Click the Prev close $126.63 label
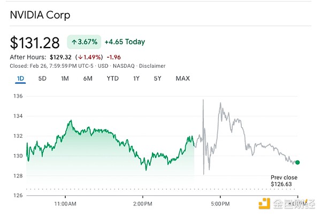The height and width of the screenshot is (215, 321). 284,181
